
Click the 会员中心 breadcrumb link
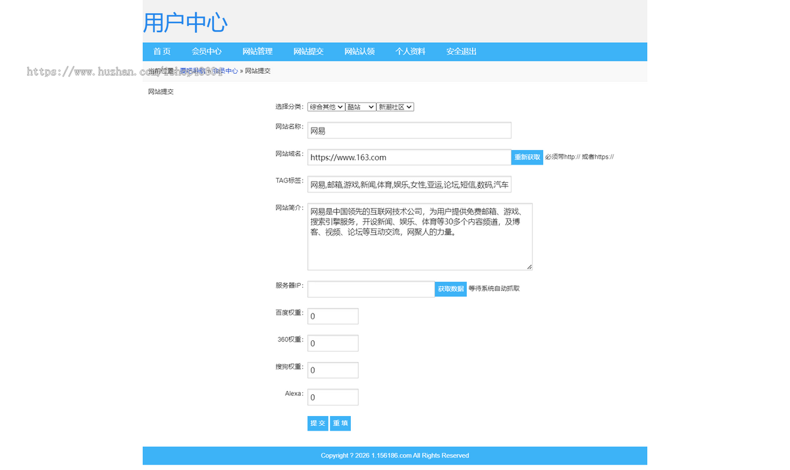point(225,71)
